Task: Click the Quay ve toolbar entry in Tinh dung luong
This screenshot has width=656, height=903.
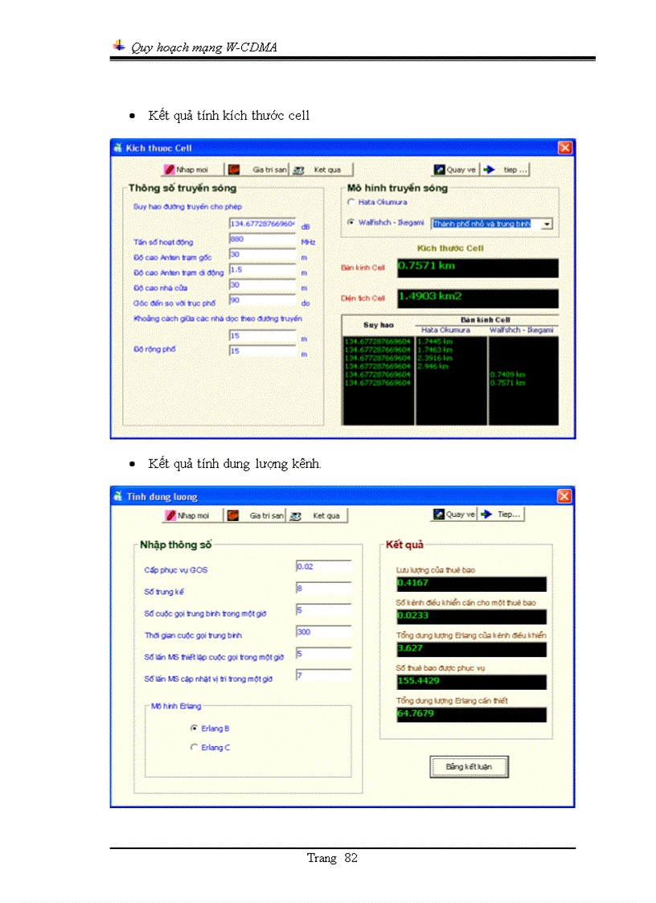Action: tap(454, 515)
